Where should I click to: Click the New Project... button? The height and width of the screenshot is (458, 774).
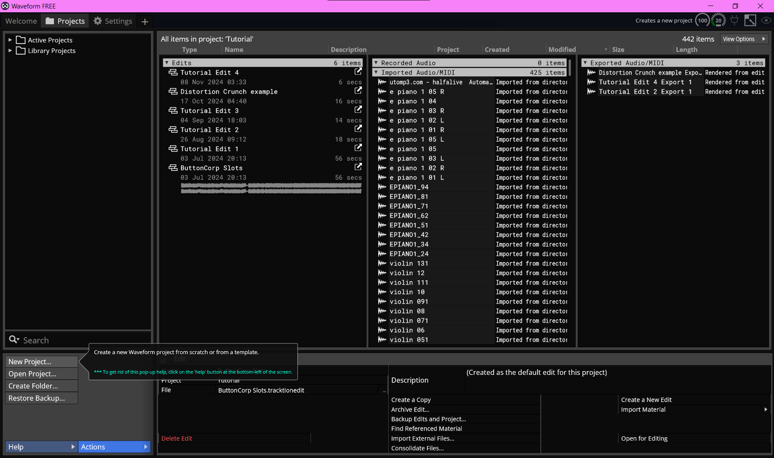(x=41, y=362)
